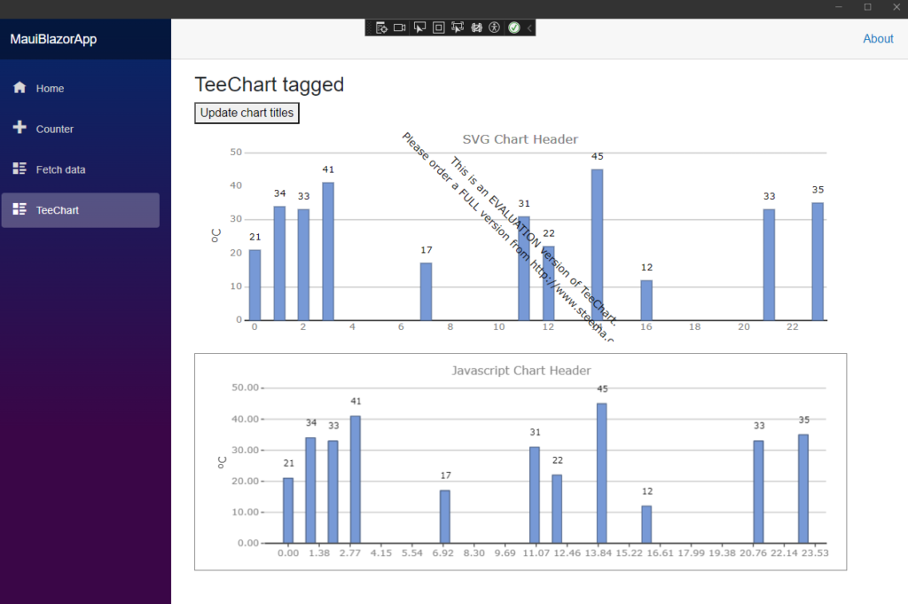Click the screen capture camera icon
The height and width of the screenshot is (604, 908).
tap(400, 27)
